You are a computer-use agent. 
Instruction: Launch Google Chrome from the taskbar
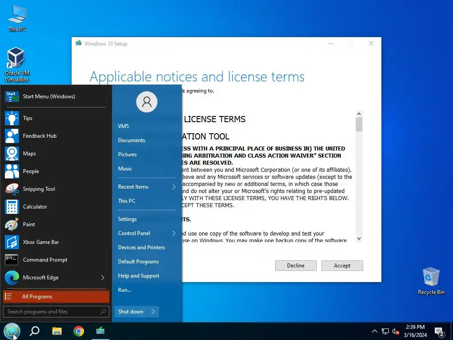(x=79, y=331)
